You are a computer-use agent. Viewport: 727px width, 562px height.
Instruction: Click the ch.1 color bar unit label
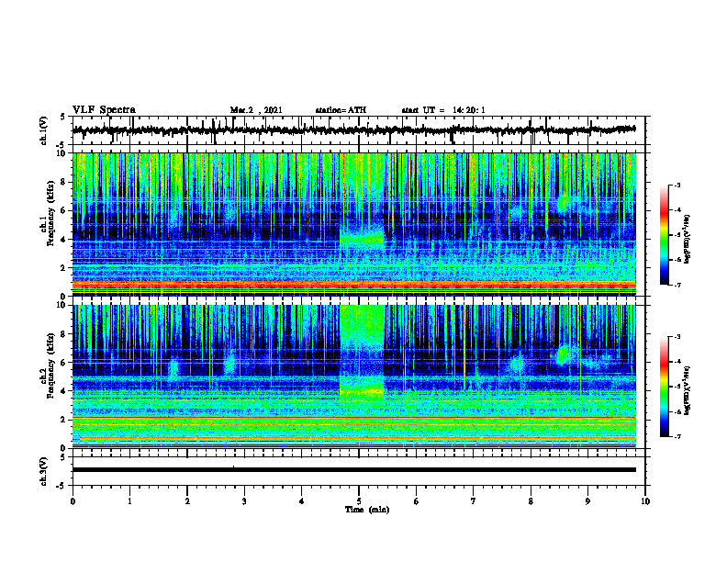tap(688, 239)
